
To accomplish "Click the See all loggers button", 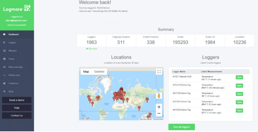I will 181,127.
